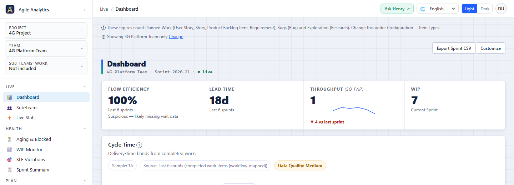Switch to Light theme
The height and width of the screenshot is (185, 514).
[469, 9]
